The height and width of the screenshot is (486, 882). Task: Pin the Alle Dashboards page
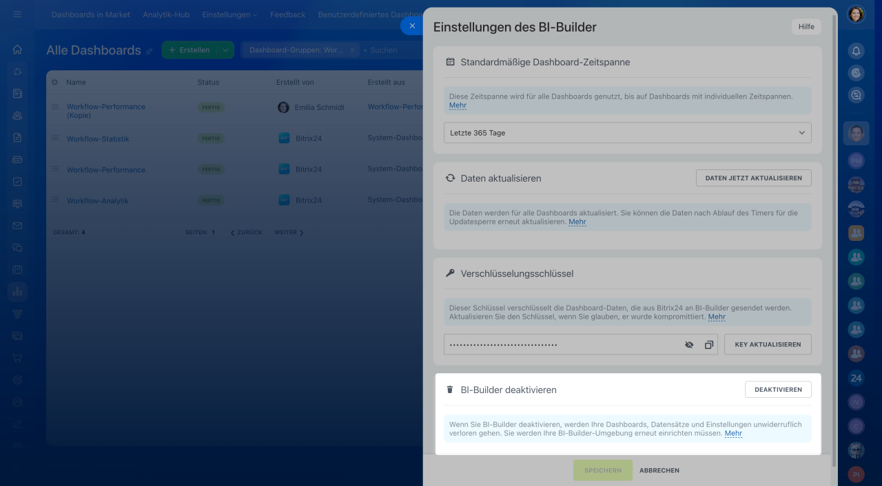[x=149, y=51]
